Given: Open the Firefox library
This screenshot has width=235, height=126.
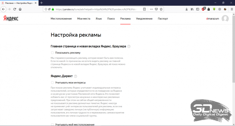Looking at the screenshot, I should point(192,9).
